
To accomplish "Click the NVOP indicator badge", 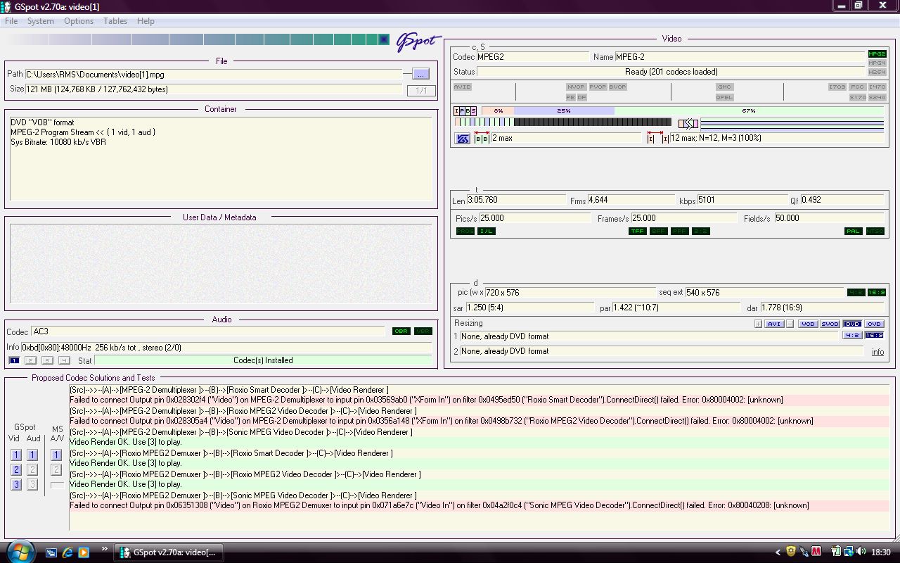I will [576, 87].
